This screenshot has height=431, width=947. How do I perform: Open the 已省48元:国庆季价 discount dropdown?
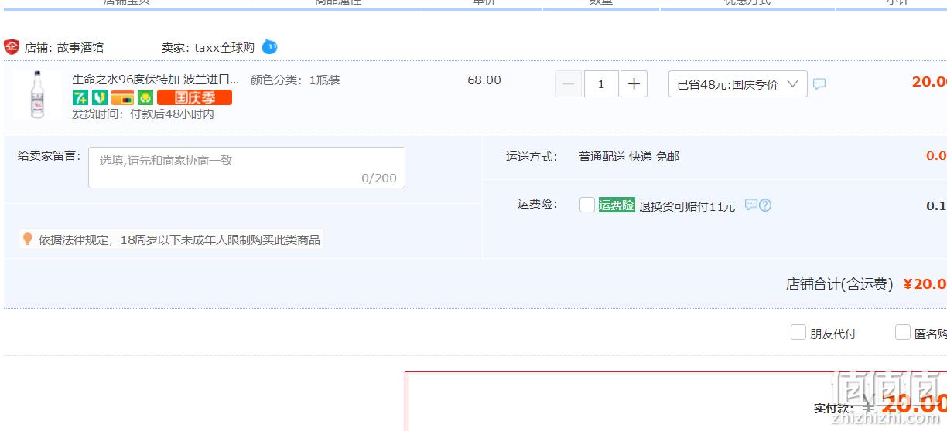coord(738,83)
